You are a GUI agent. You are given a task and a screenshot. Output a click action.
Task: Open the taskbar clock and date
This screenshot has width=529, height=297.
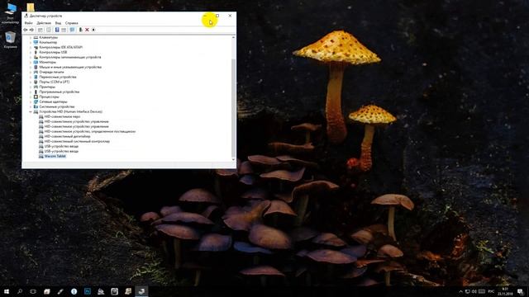point(505,291)
